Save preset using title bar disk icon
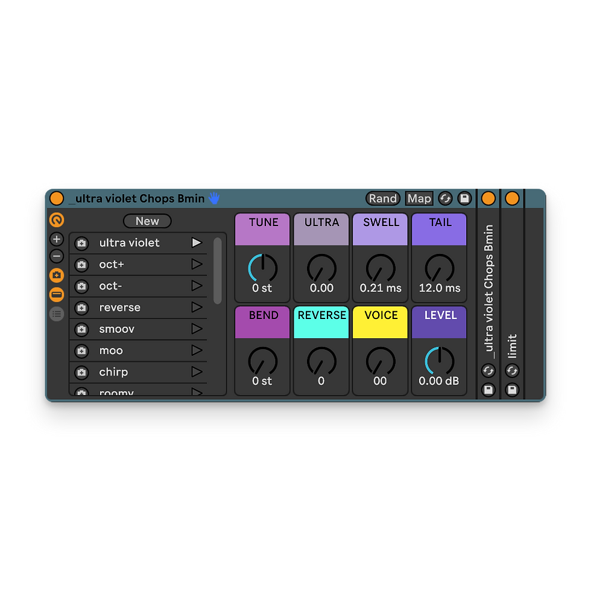591x591 pixels. [x=464, y=198]
